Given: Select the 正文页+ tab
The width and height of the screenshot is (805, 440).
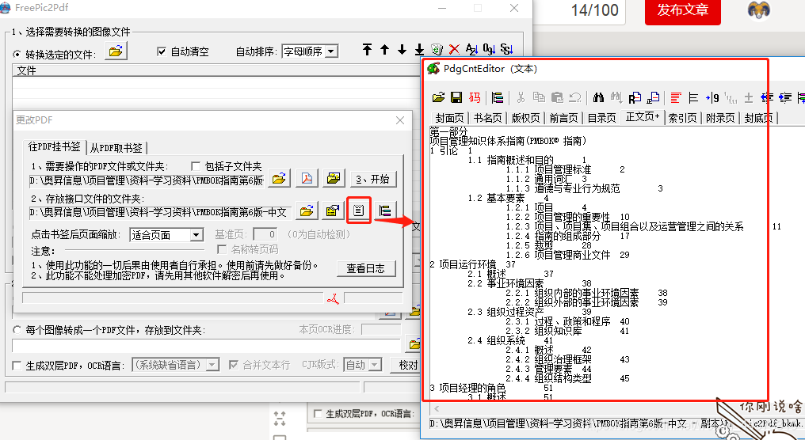Looking at the screenshot, I should pyautogui.click(x=643, y=116).
